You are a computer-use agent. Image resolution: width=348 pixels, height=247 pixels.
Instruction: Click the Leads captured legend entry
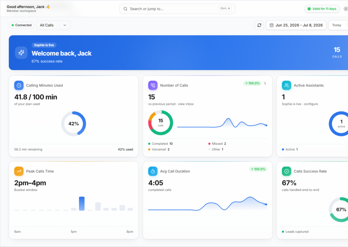(x=295, y=232)
